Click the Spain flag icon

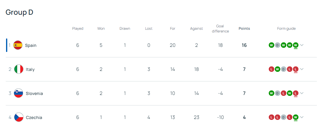coord(18,45)
